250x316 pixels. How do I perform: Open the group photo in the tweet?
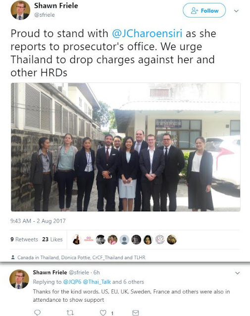[126, 147]
